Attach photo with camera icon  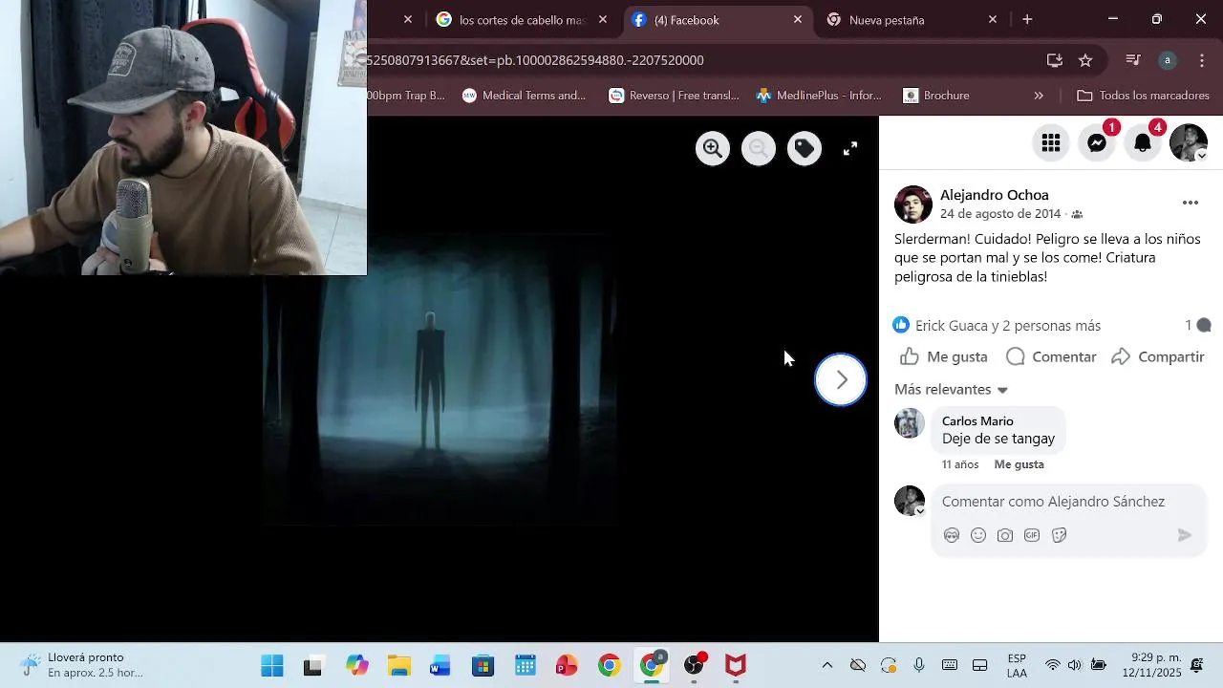1005,535
